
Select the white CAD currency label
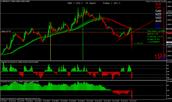pos(158,11)
